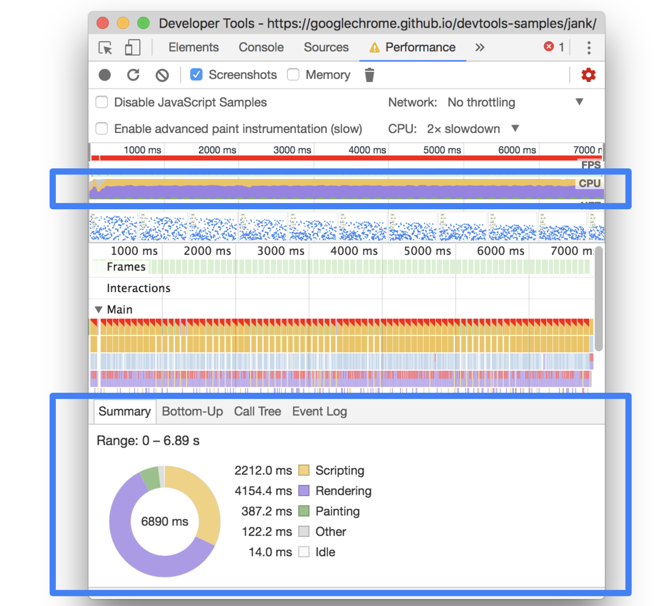
Task: Uncheck the Screenshots checkbox
Action: pos(196,75)
